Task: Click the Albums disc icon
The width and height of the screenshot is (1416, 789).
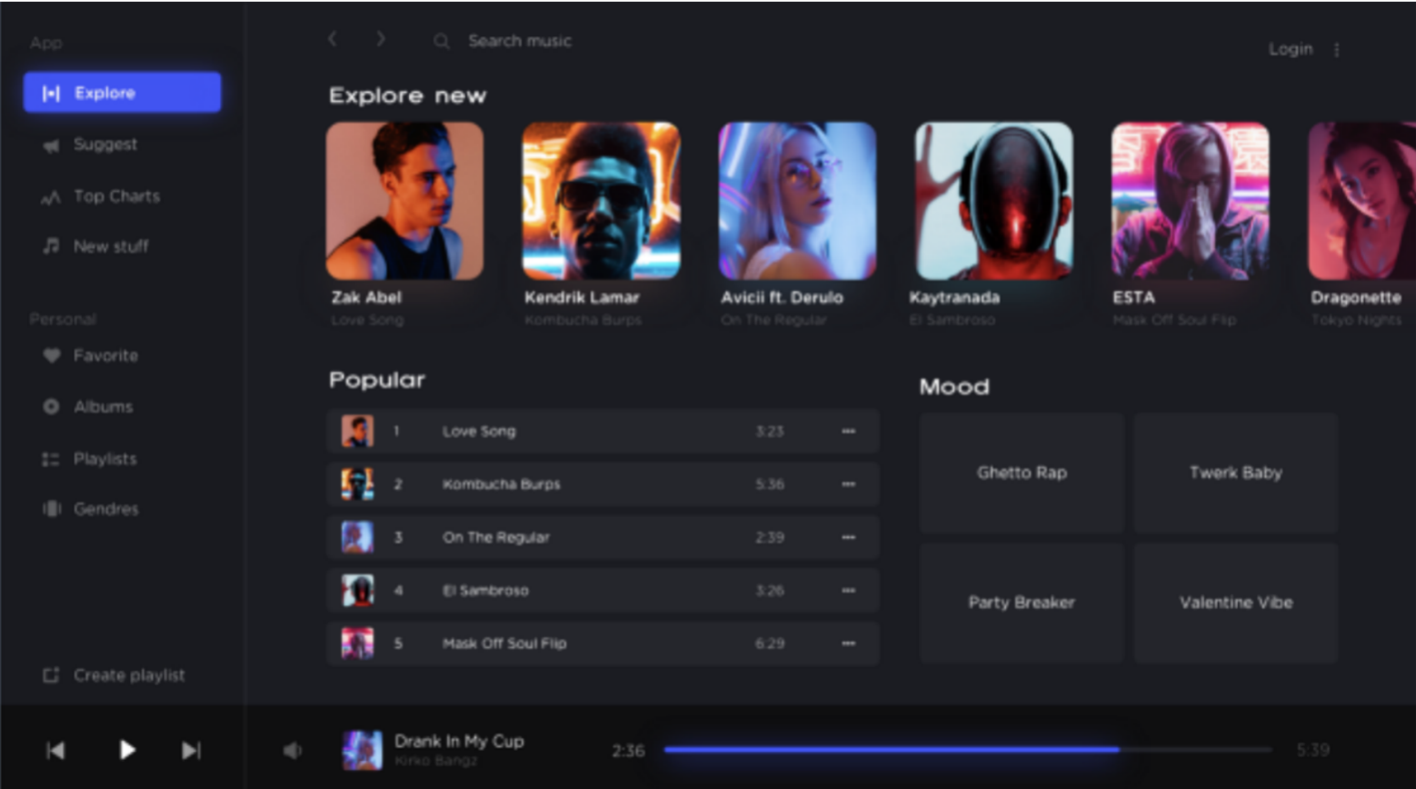Action: click(51, 406)
